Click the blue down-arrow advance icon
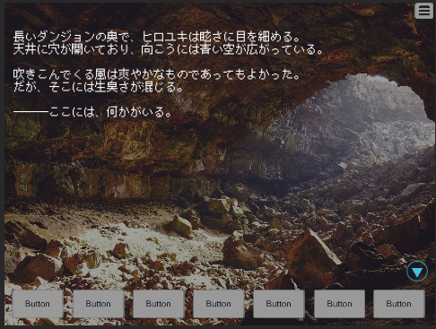Image resolution: width=436 pixels, height=329 pixels. click(x=417, y=272)
